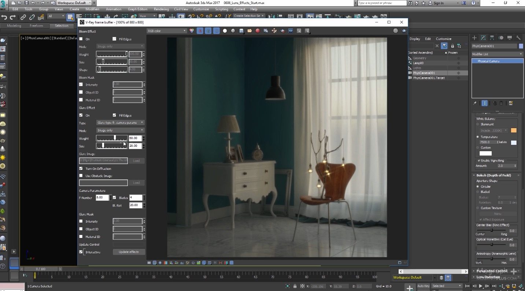Click Redo arrow in main toolbar
Screen dimensions: 525x291
13,17
